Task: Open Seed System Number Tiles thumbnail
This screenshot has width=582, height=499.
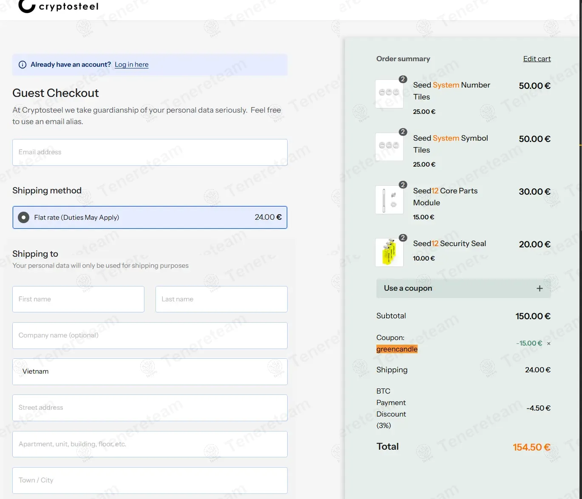Action: pyautogui.click(x=389, y=94)
